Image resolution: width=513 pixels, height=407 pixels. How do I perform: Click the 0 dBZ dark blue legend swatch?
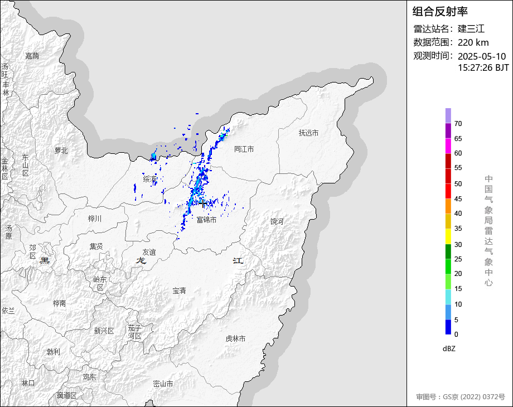tap(448, 327)
